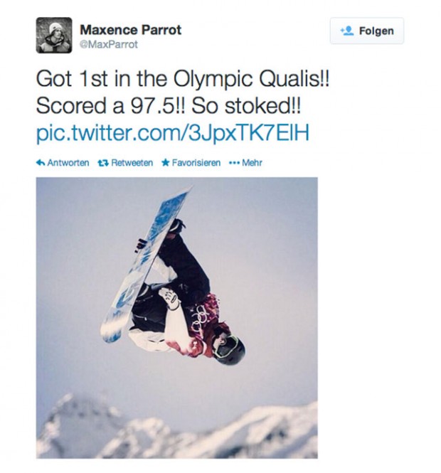Click the three-dot more icon
This screenshot has width=441, height=473.
[233, 163]
